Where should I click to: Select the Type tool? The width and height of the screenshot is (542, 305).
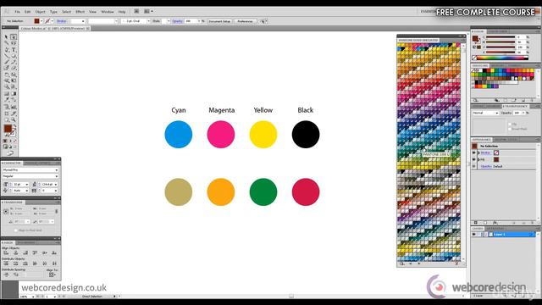click(x=14, y=50)
